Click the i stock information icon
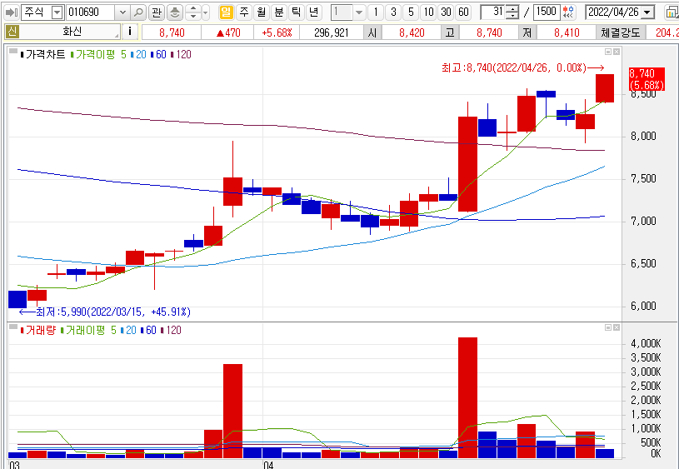679x469 pixels. [x=130, y=32]
